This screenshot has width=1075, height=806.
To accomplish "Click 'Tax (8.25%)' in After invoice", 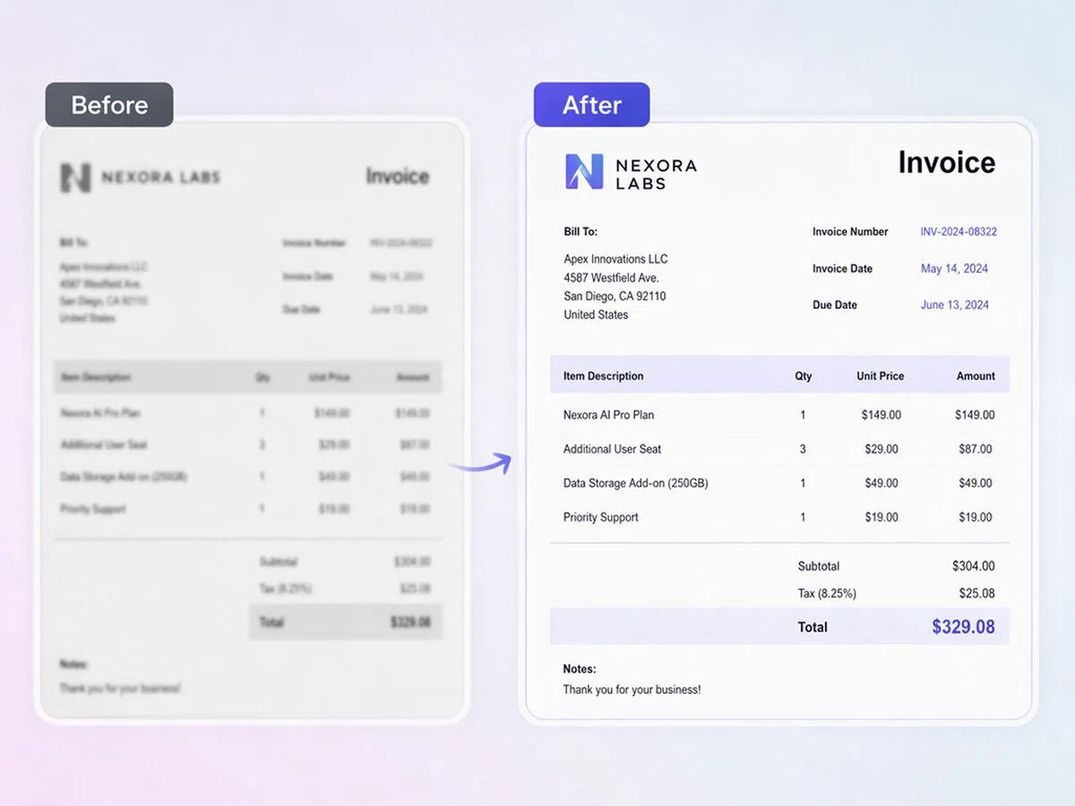I will point(827,594).
